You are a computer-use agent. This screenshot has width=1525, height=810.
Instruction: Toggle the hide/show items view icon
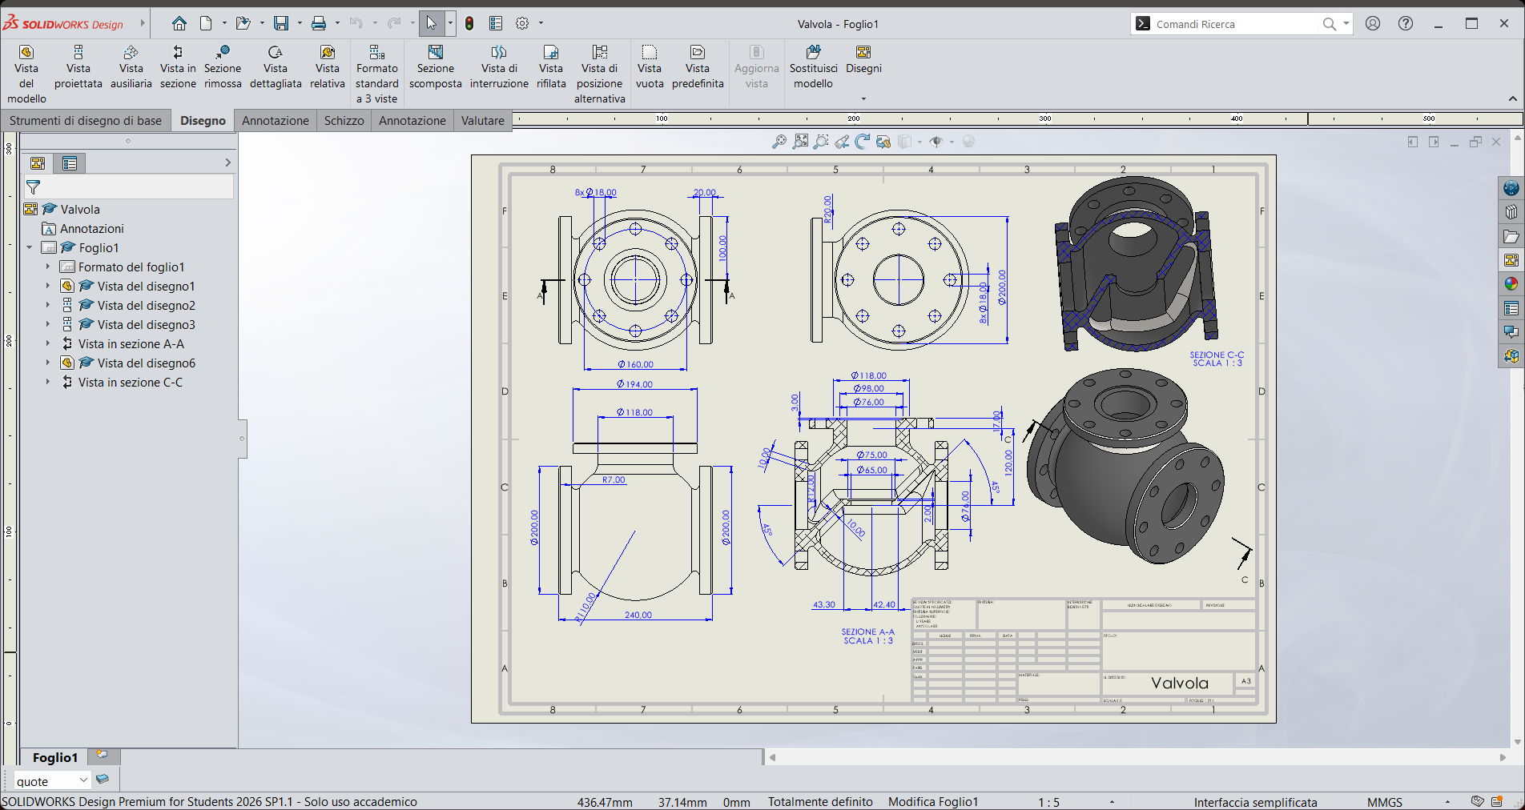point(936,142)
